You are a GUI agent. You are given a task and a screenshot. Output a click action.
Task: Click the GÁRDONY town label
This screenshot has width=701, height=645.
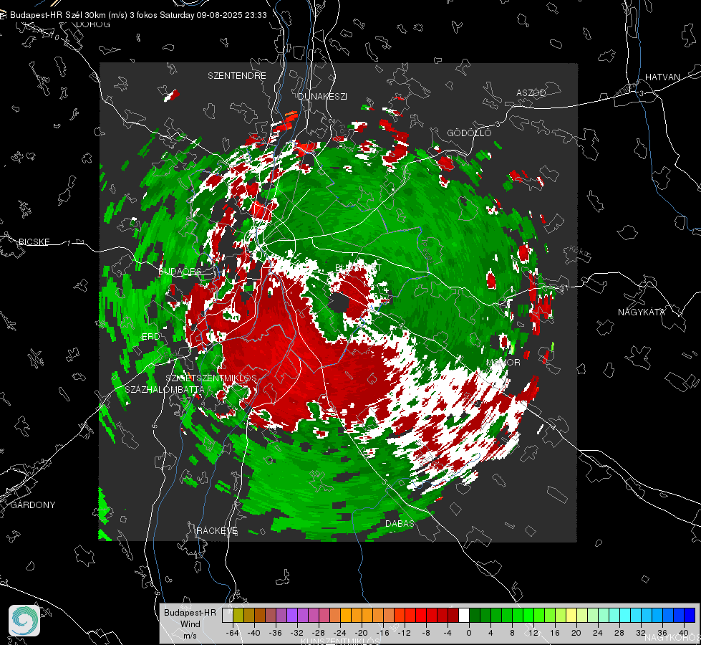click(x=33, y=505)
